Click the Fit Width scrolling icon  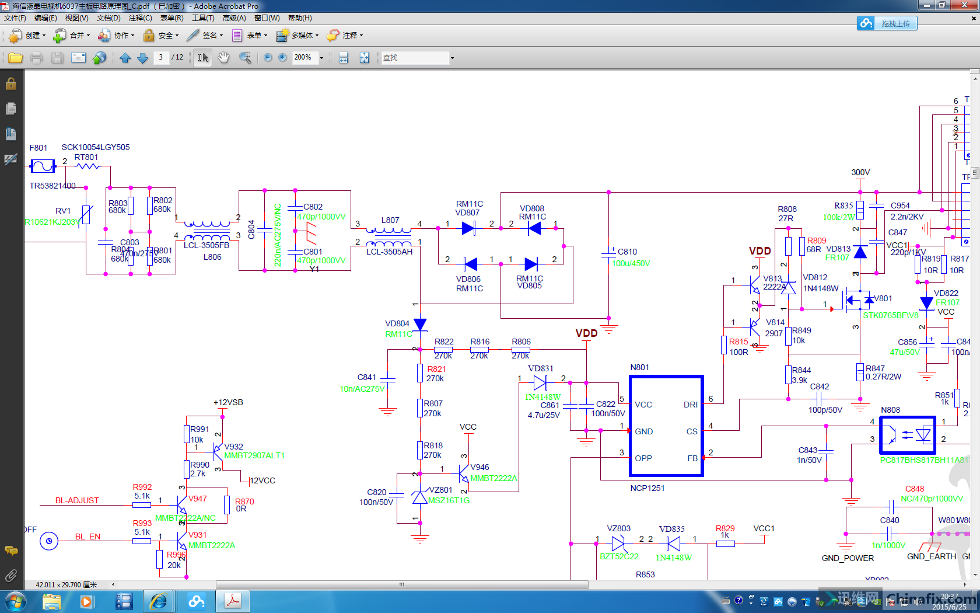(343, 58)
